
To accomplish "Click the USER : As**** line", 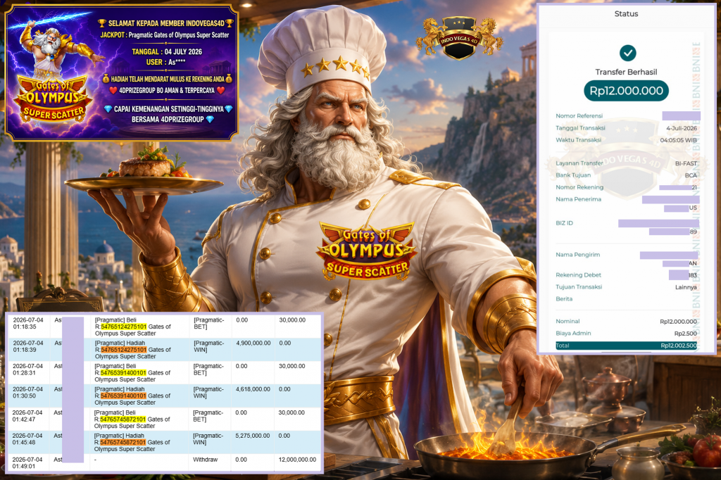I will [x=165, y=62].
